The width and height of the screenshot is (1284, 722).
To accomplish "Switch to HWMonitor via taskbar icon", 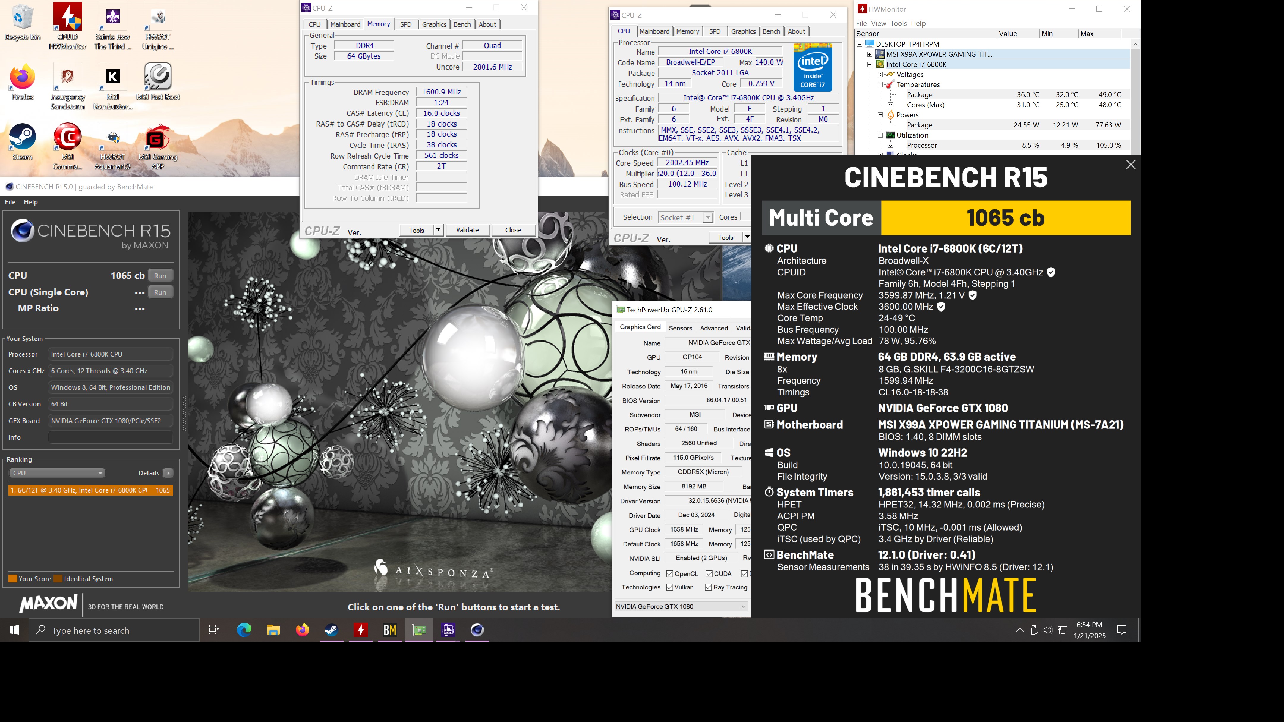I will click(360, 630).
